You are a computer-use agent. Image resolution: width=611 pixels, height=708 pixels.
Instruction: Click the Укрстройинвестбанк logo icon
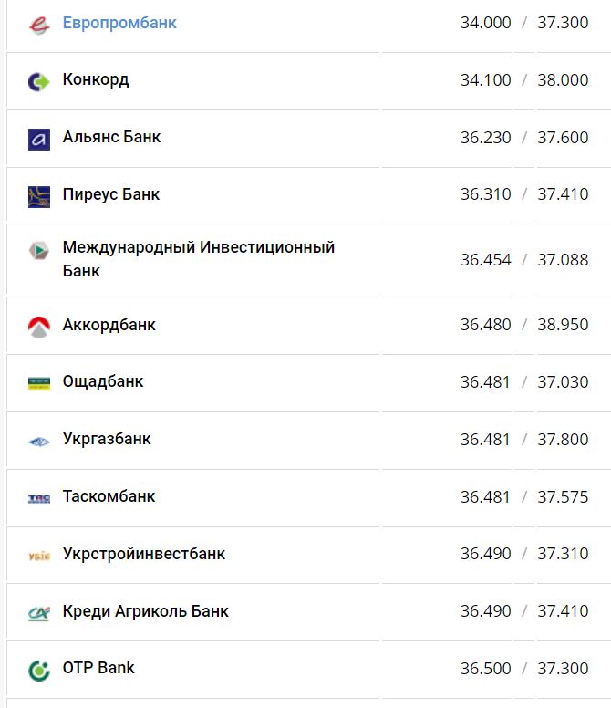[38, 556]
